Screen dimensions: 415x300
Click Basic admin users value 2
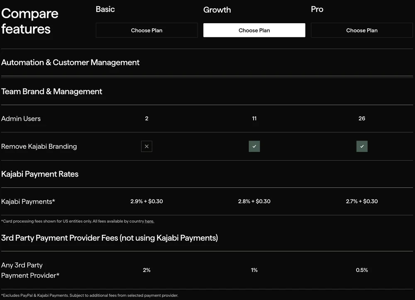coord(146,118)
